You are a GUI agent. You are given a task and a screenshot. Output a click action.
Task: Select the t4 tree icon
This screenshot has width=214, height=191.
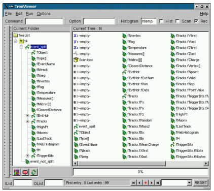click(21, 41)
